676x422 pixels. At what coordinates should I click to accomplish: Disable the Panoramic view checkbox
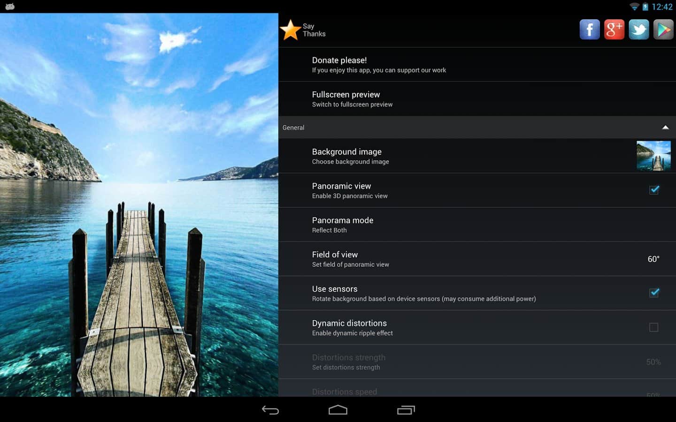point(653,190)
